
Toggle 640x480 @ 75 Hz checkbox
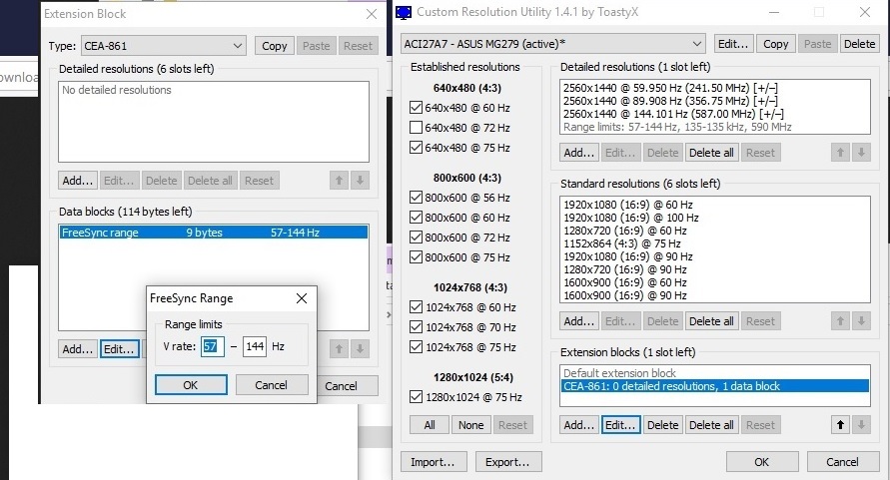point(416,148)
